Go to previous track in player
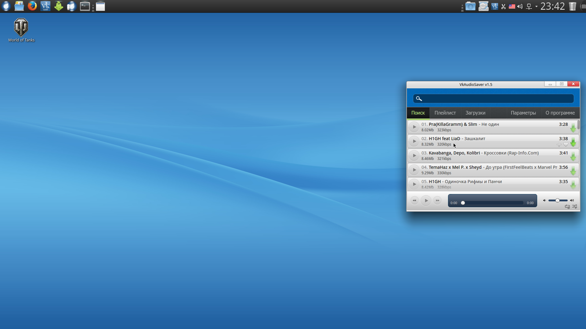 pos(414,200)
